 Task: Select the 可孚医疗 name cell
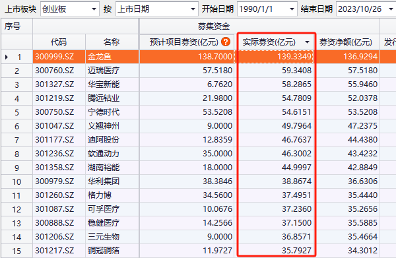tap(112, 209)
